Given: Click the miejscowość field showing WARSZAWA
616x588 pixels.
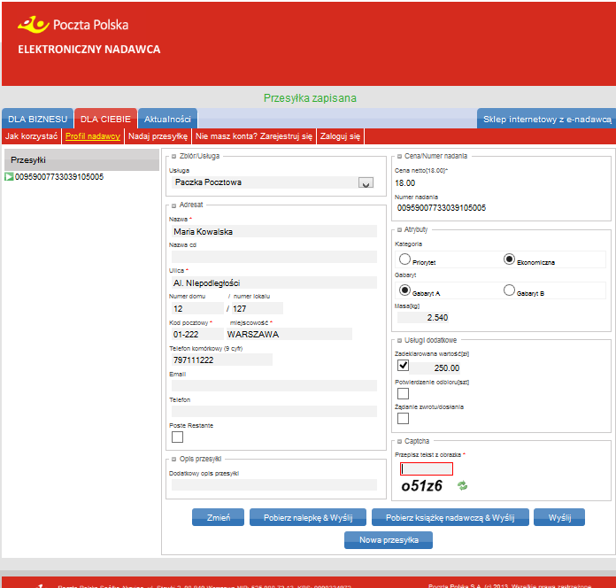Looking at the screenshot, I should (289, 334).
